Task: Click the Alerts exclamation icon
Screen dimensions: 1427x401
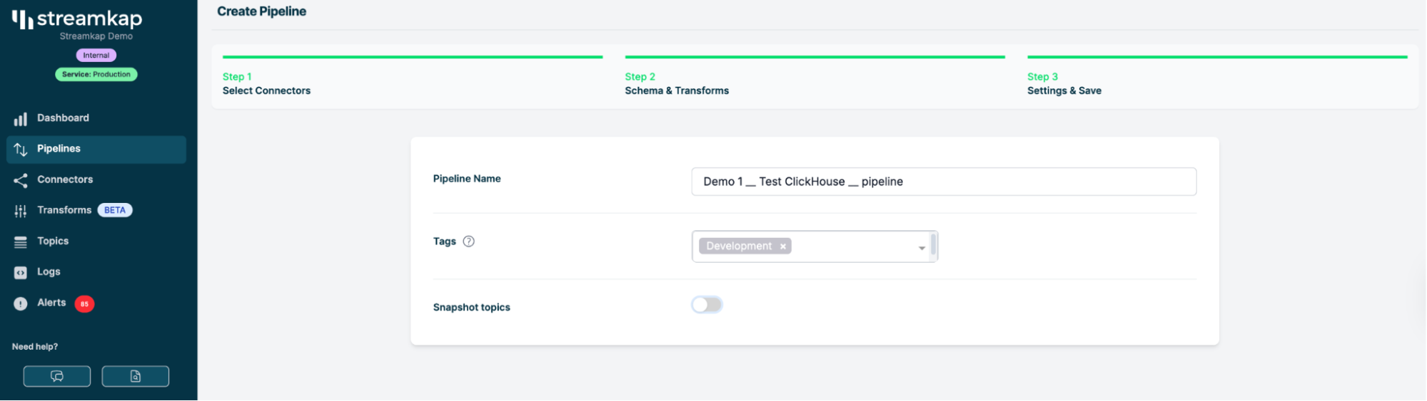Action: (x=21, y=303)
